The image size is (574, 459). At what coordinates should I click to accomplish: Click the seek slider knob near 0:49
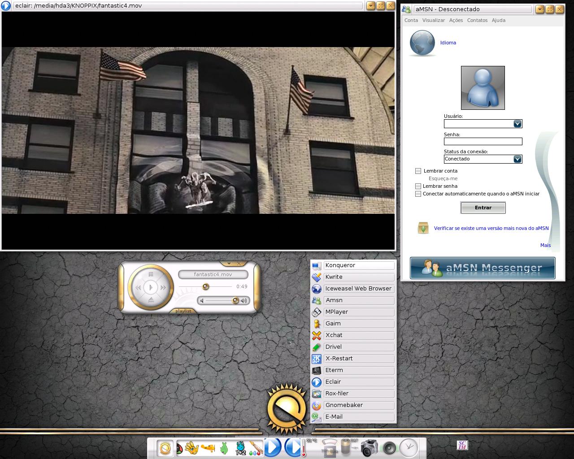point(205,286)
